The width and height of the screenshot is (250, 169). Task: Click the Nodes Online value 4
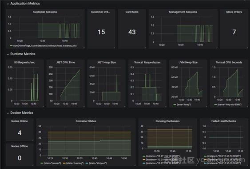[20, 133]
